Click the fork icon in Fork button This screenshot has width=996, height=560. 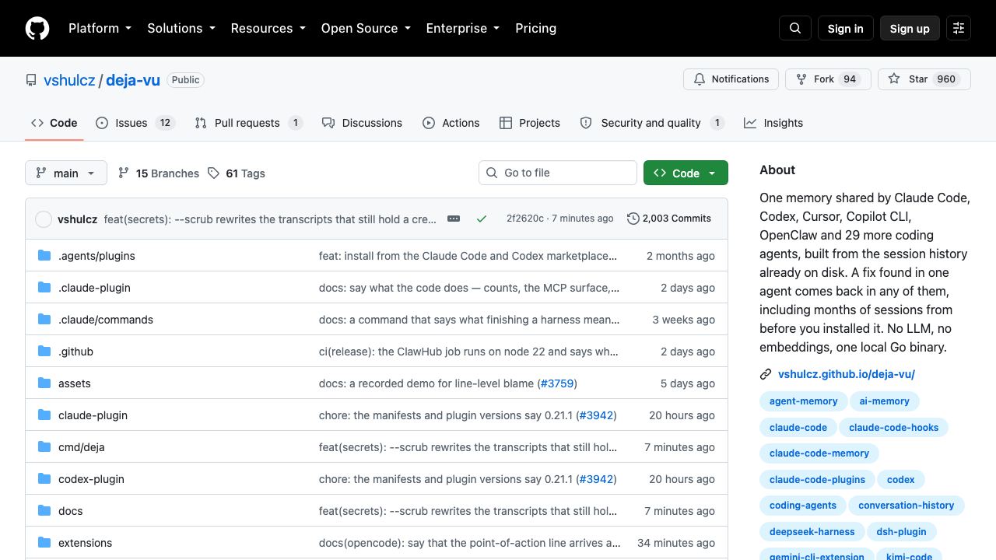point(801,79)
